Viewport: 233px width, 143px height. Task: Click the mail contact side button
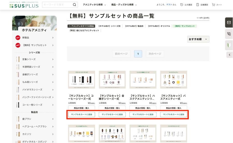tap(229, 22)
